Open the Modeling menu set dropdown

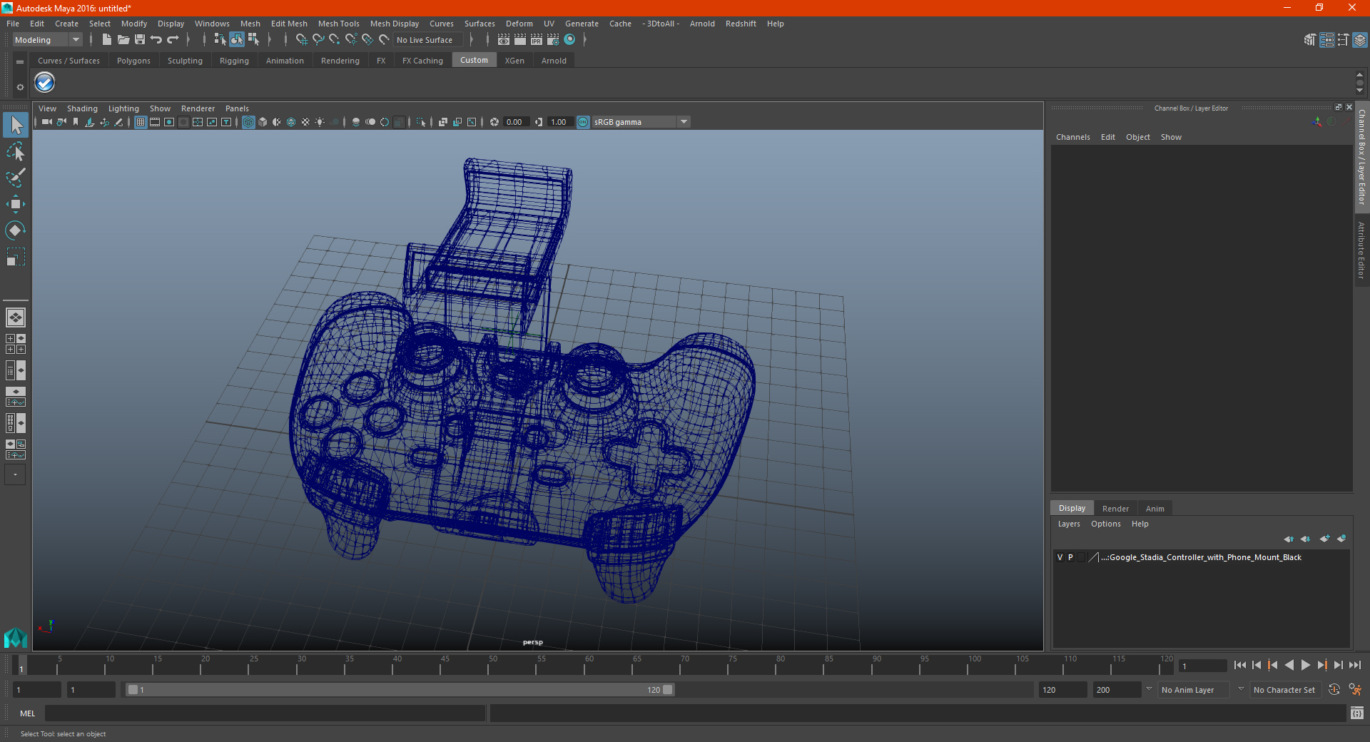(47, 40)
